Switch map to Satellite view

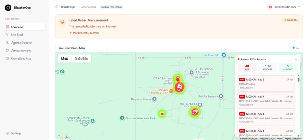81,59
